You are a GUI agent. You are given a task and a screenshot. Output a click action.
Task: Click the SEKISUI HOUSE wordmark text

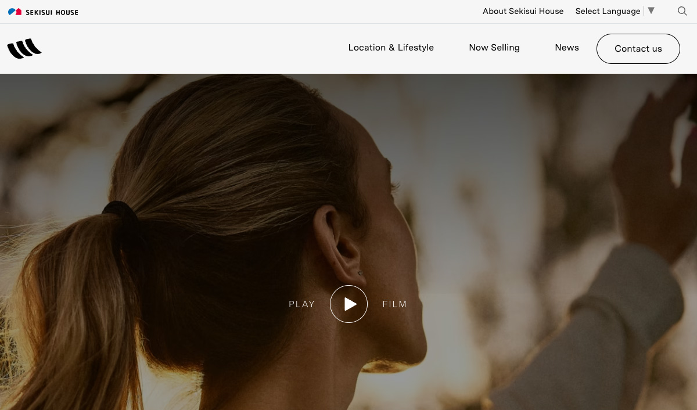click(x=52, y=12)
